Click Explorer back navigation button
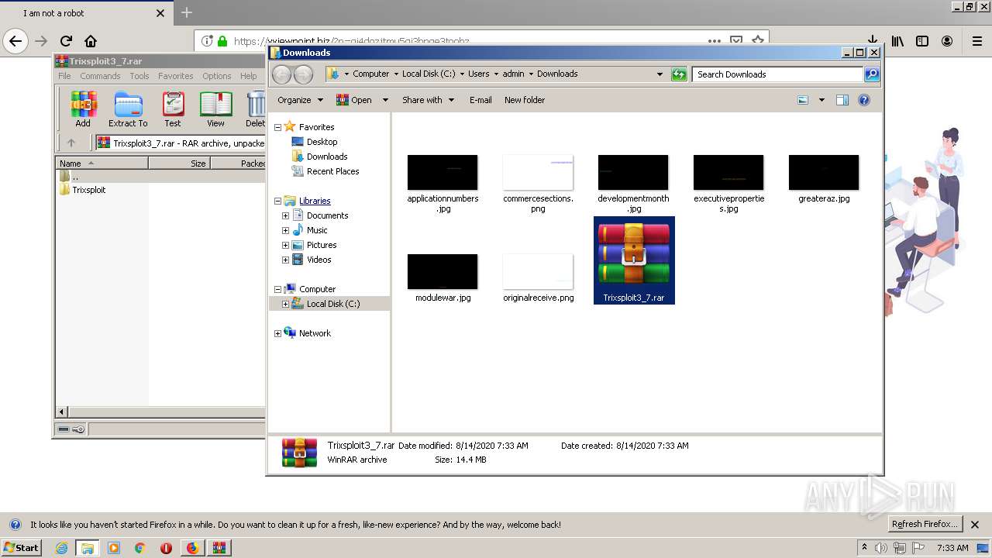 [x=281, y=74]
